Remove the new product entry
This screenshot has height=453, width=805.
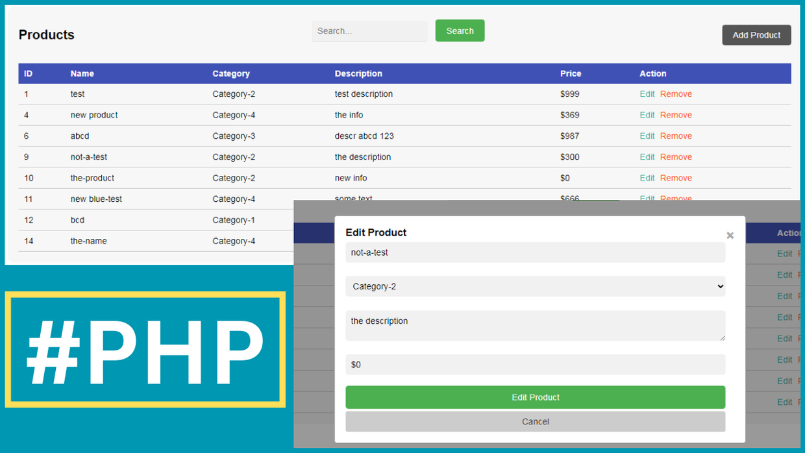[x=676, y=115]
